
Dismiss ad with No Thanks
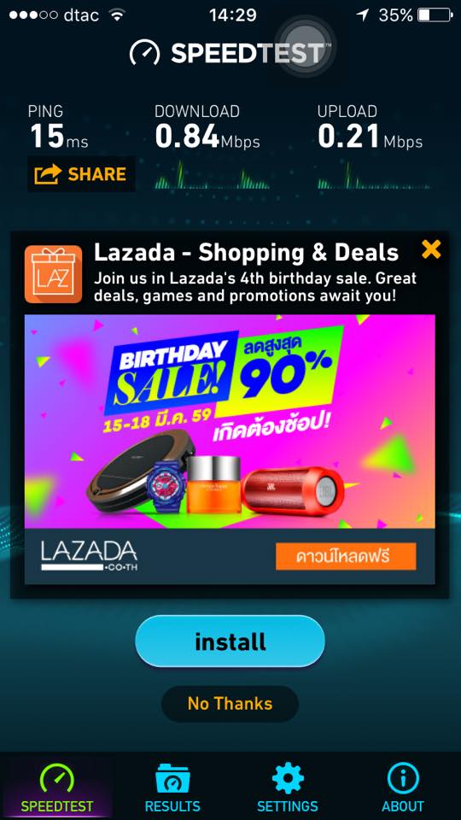[230, 703]
